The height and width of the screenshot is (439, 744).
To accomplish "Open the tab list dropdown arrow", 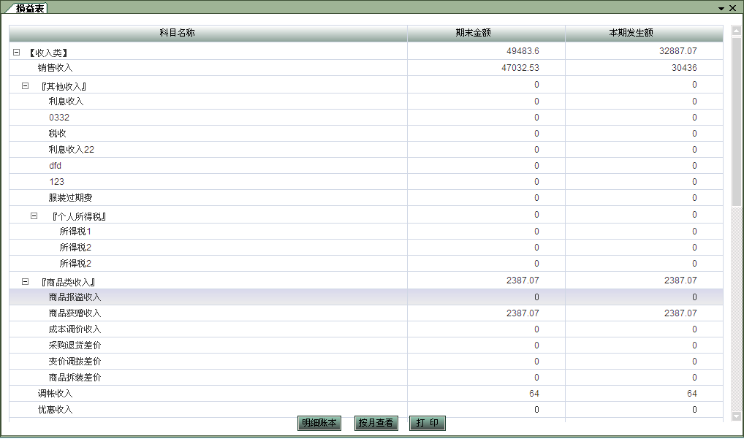I will point(721,8).
